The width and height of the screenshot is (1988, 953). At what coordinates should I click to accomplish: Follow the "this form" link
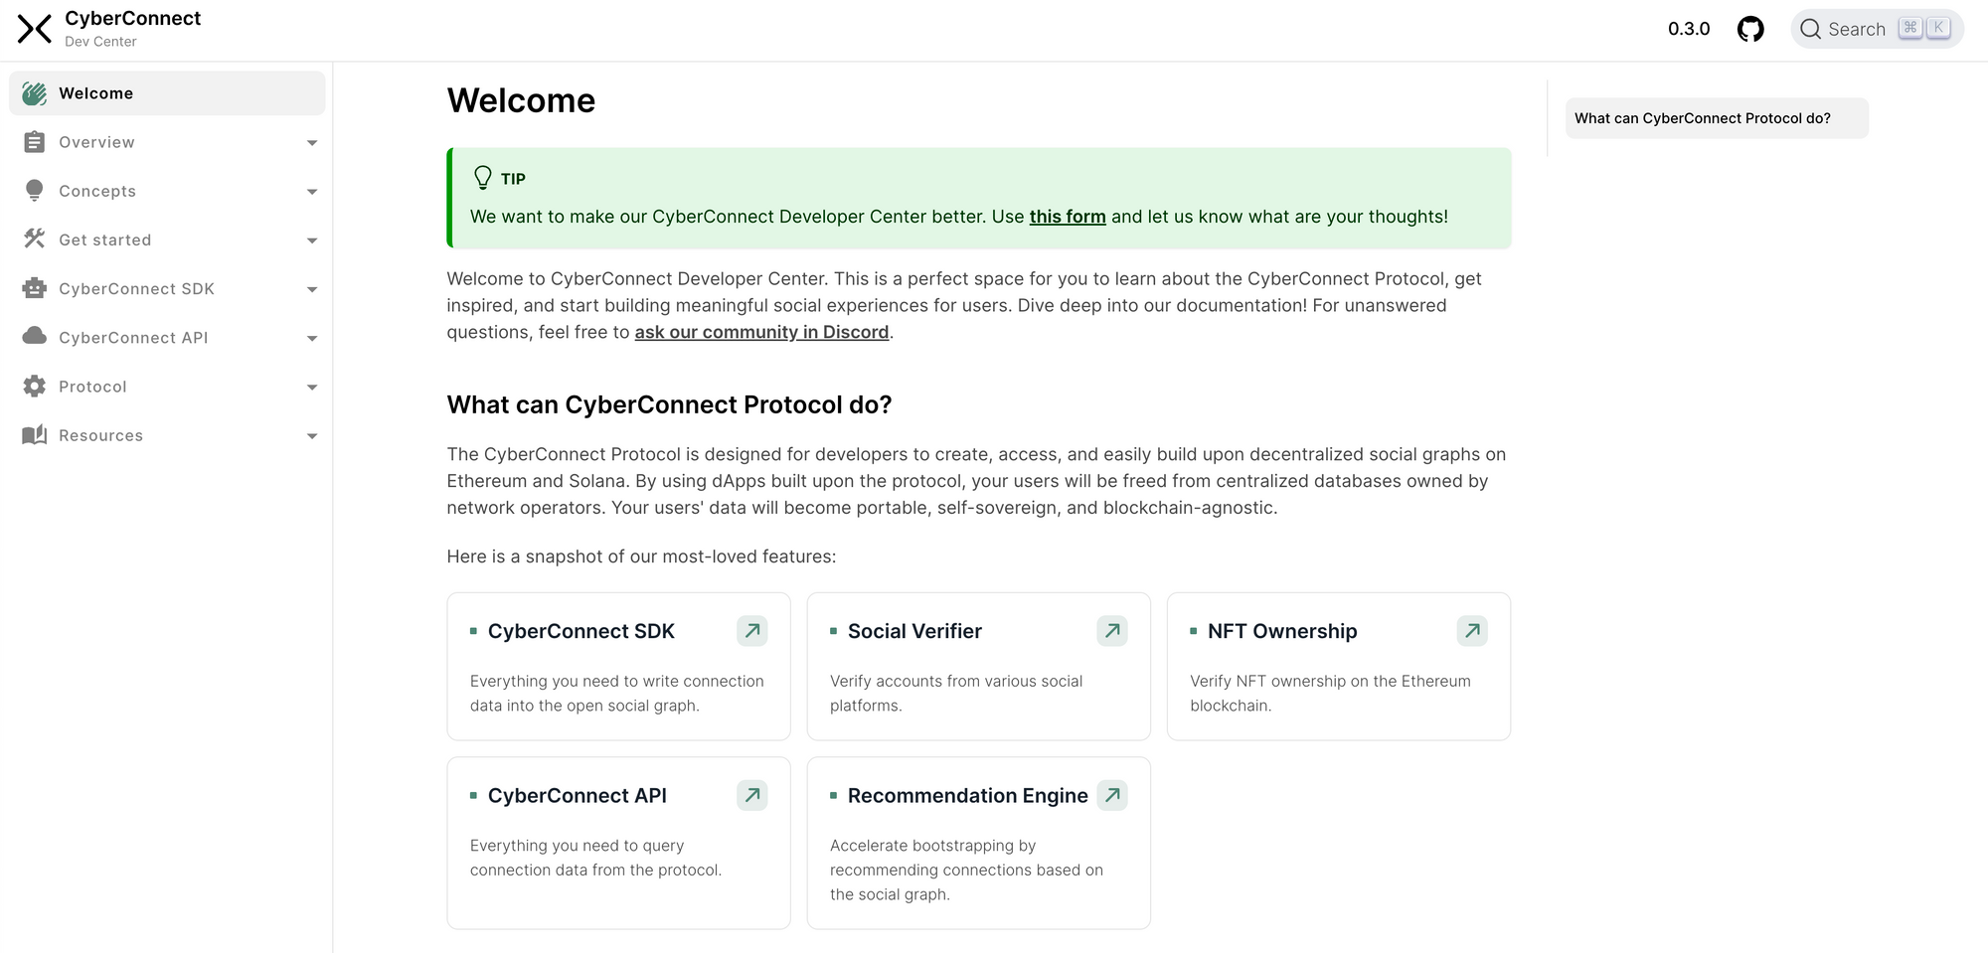[1068, 217]
